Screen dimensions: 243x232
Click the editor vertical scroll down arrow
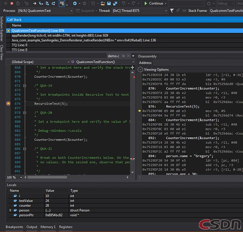132,172
